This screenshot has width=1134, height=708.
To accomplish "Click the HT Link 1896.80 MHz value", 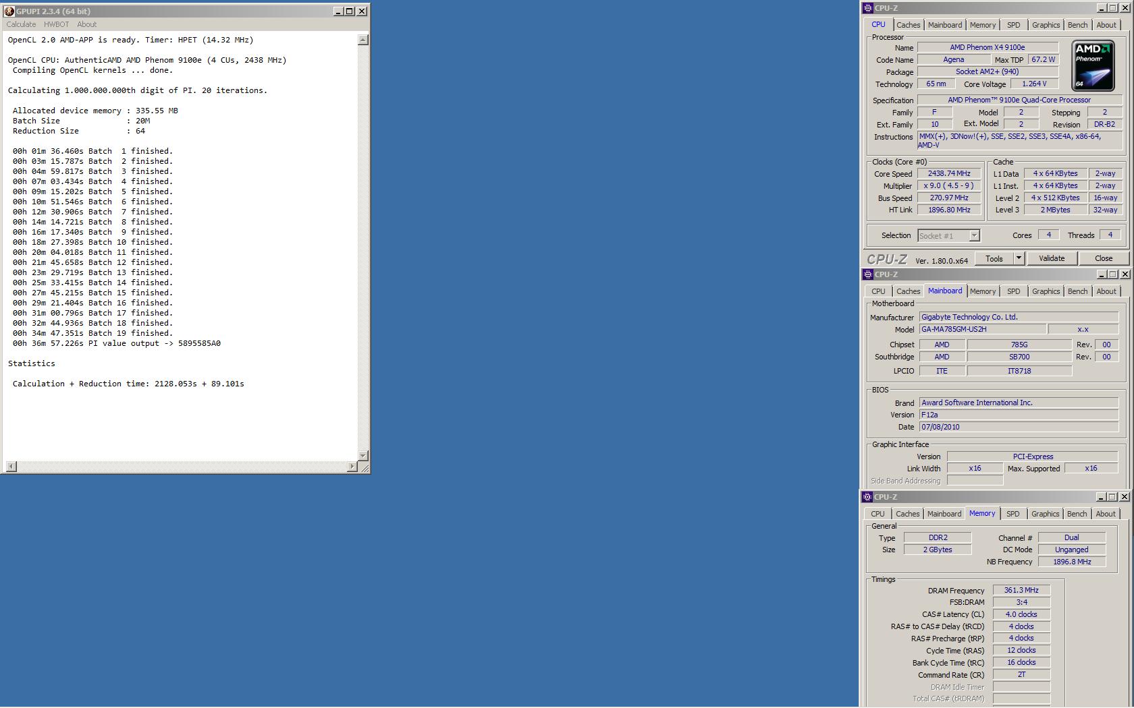I will [x=949, y=210].
